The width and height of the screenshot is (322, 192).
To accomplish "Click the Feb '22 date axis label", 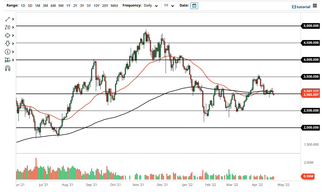I will pos(210,185).
